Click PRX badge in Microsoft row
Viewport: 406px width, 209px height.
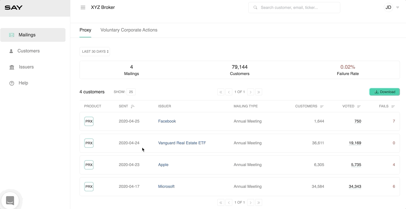pos(89,187)
